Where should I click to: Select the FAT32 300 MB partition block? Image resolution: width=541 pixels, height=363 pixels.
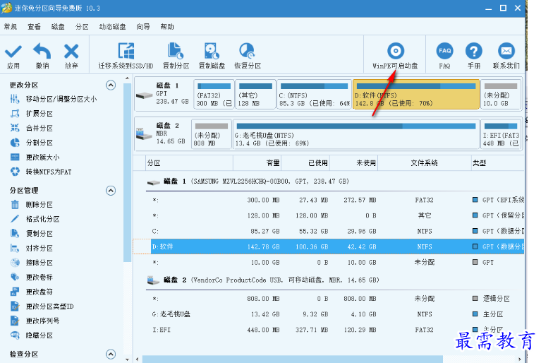point(214,95)
